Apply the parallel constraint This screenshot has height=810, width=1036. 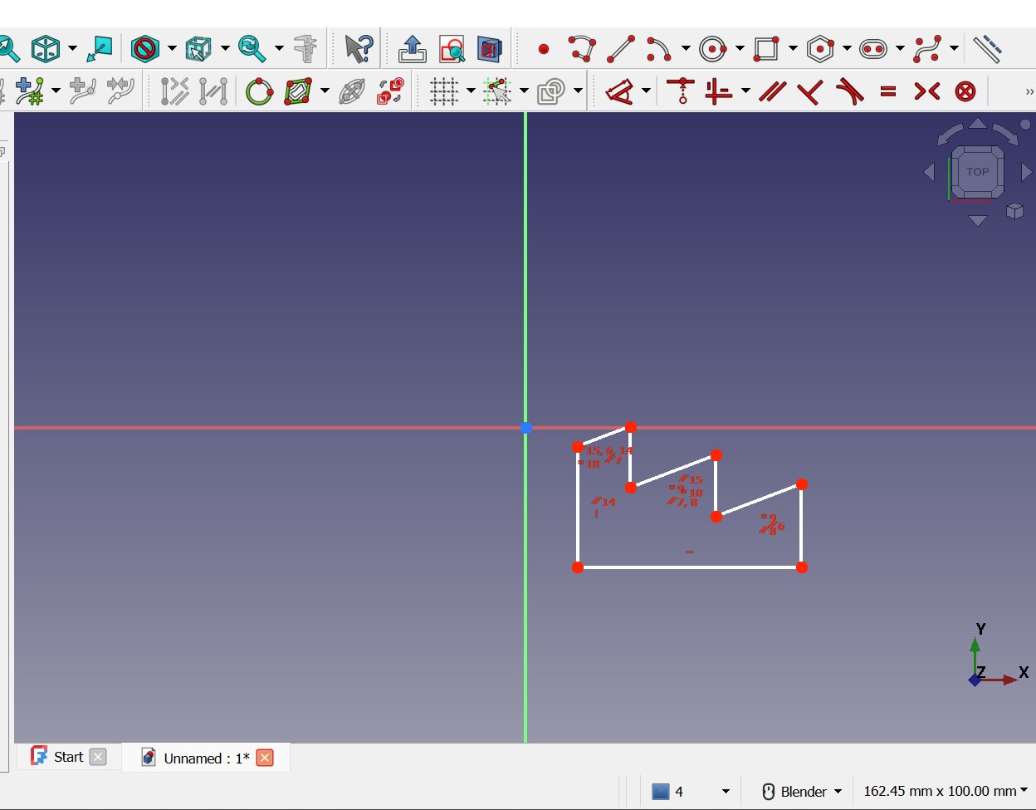click(x=773, y=91)
